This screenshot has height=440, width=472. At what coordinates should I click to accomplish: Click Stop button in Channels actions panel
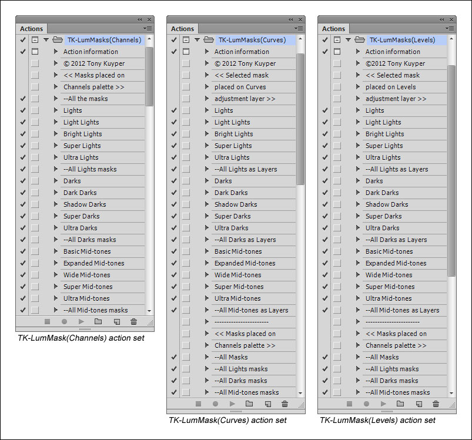pos(47,322)
